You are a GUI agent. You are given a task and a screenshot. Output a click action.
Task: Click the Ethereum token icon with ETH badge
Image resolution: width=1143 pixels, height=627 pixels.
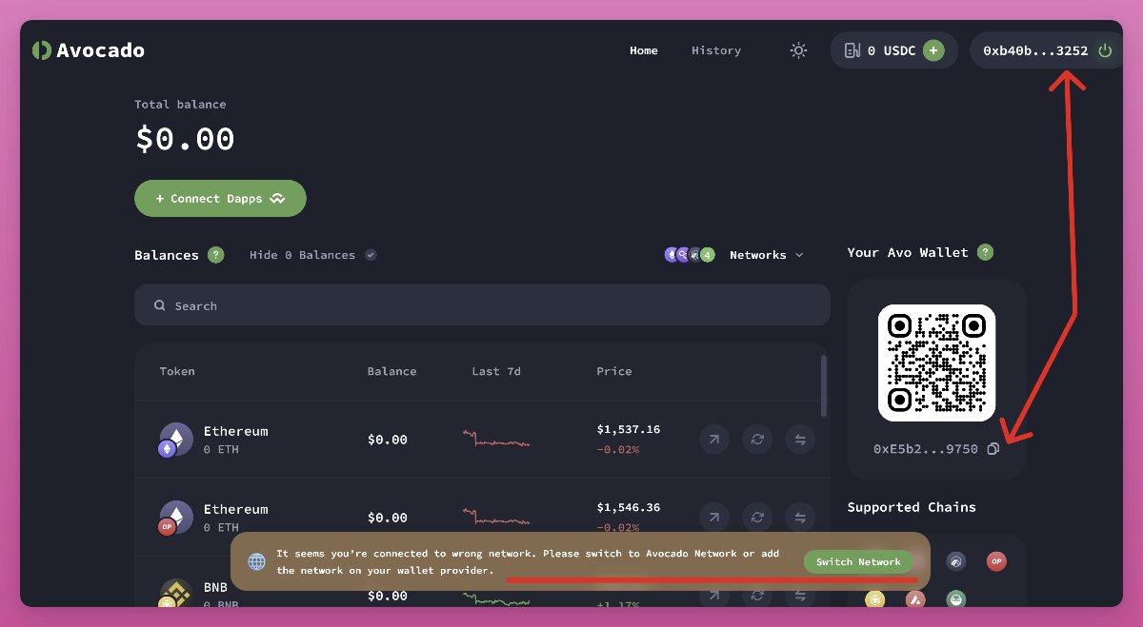click(176, 440)
